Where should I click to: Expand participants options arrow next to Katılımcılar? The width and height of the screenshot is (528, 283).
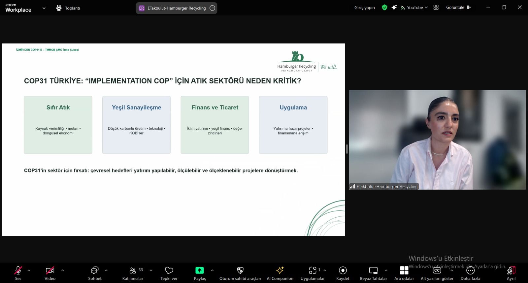(x=151, y=270)
